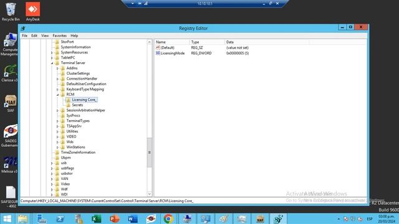Open the Melissa v3 desktop shortcut

point(10,165)
